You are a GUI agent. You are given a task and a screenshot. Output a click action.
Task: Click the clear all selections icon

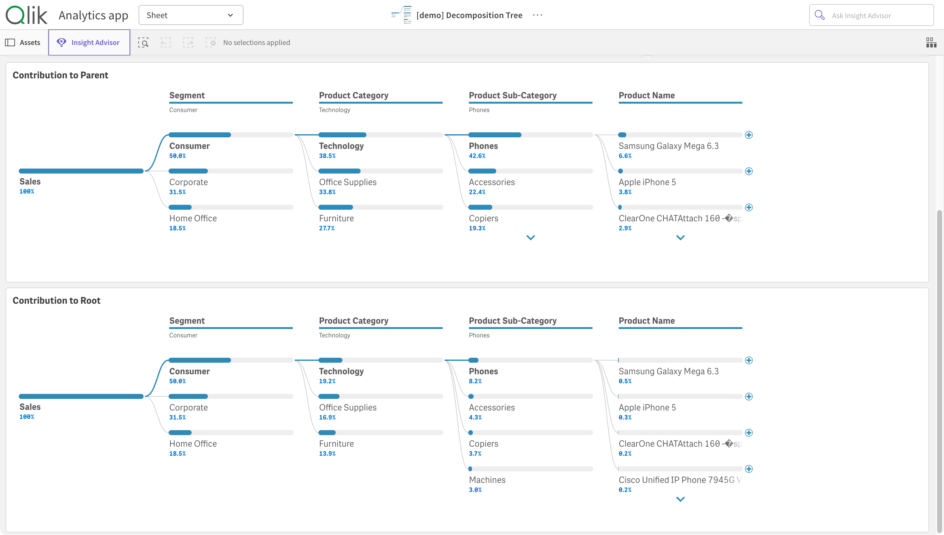210,43
